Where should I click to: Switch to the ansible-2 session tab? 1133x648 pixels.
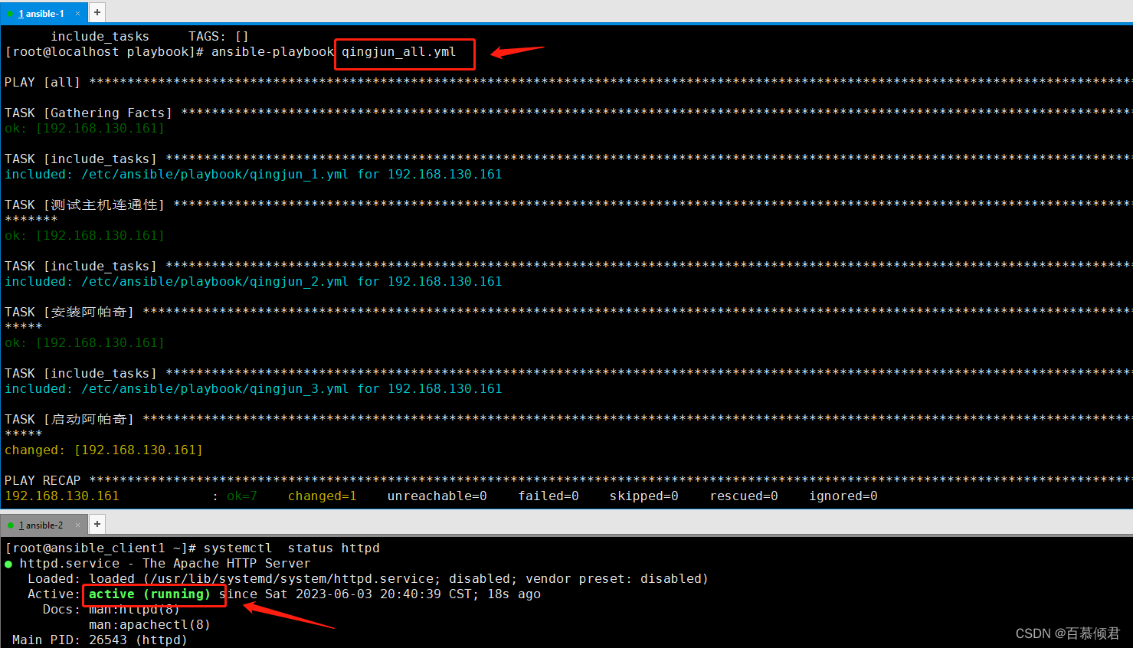pos(44,525)
